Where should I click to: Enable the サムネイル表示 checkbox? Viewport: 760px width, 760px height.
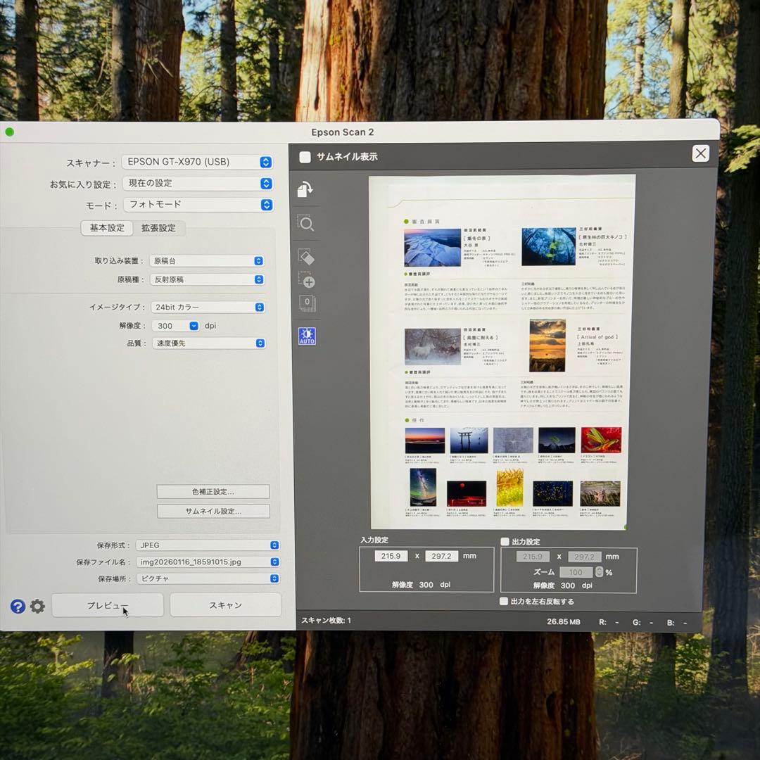pyautogui.click(x=305, y=157)
